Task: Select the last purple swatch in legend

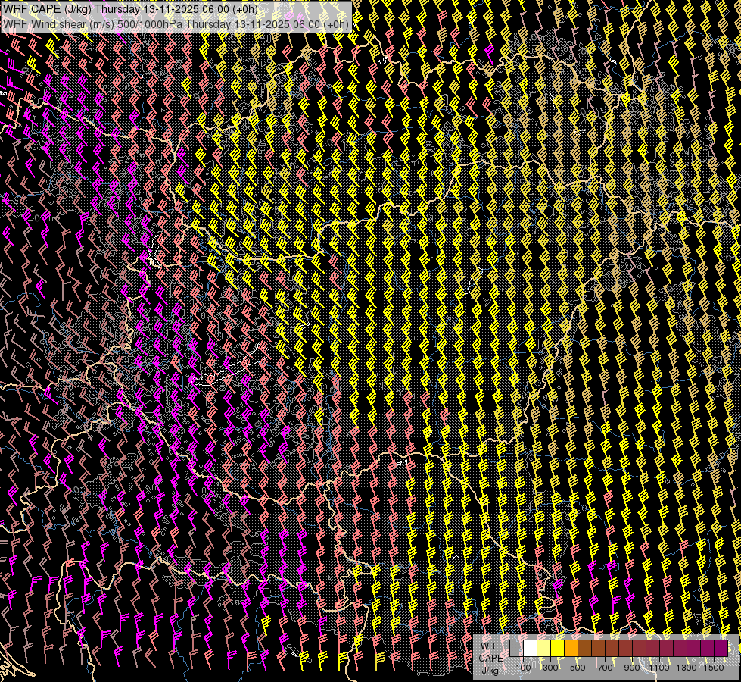Action: [x=721, y=649]
